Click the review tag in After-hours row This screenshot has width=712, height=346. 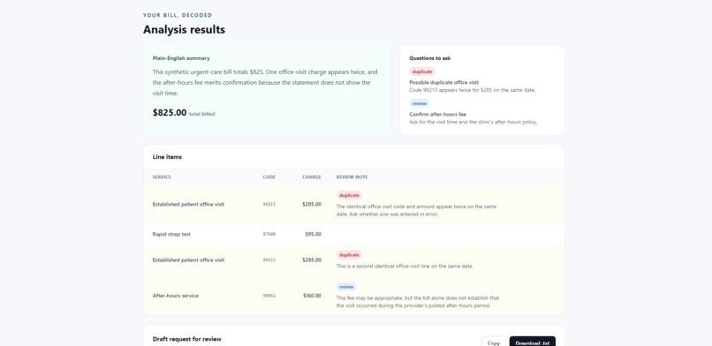point(346,287)
